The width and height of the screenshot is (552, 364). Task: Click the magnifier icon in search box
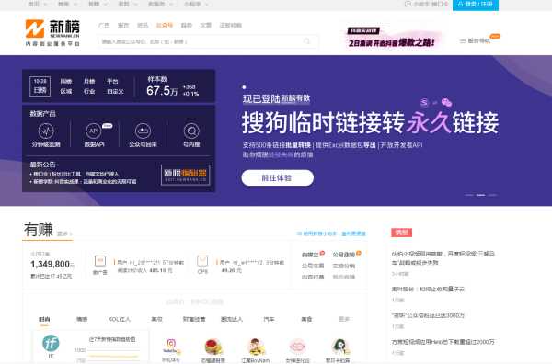pyautogui.click(x=307, y=41)
